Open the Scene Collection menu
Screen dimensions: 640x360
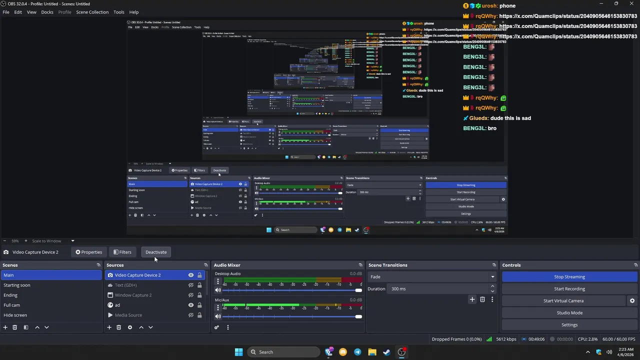coord(92,12)
